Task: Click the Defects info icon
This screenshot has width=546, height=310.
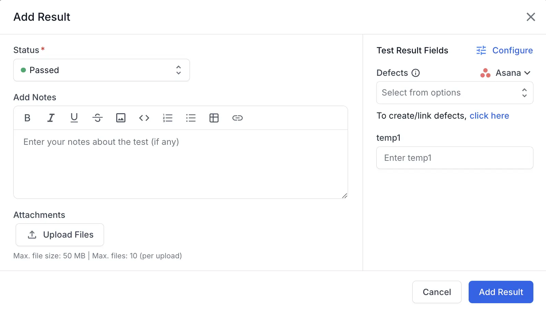Action: (415, 73)
